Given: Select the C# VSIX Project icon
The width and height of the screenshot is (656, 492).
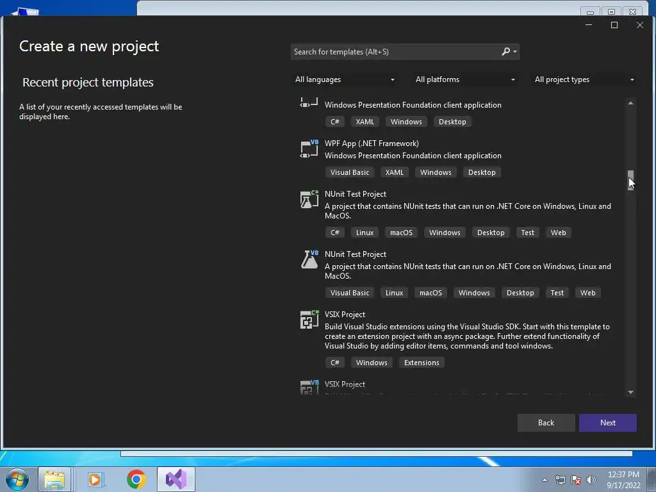Looking at the screenshot, I should coord(309,320).
